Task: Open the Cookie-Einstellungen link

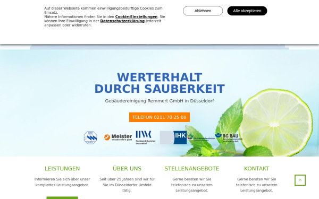Action: [136, 16]
